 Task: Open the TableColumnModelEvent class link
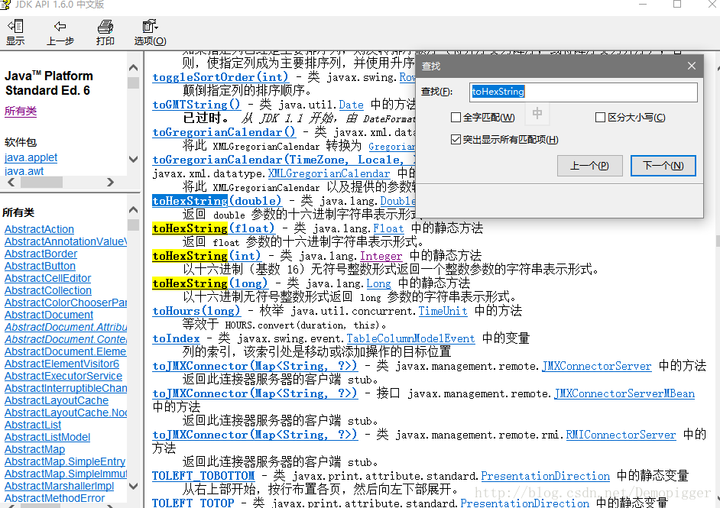410,338
